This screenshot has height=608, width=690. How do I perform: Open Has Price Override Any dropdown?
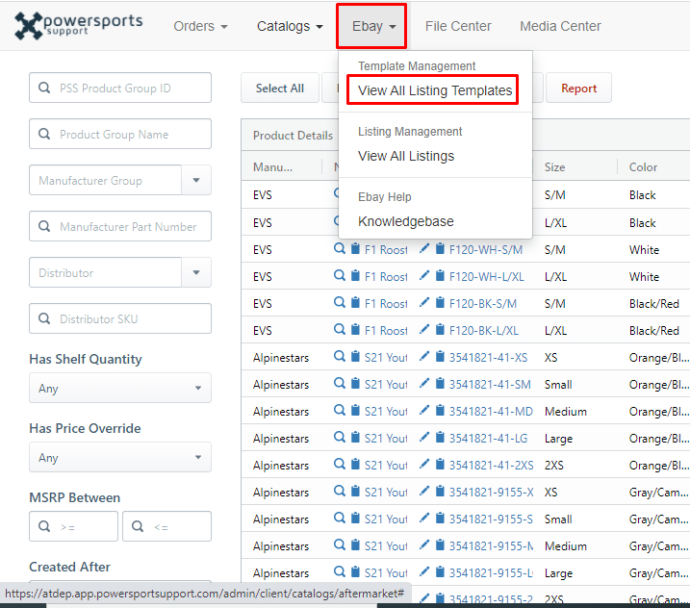[x=120, y=457]
